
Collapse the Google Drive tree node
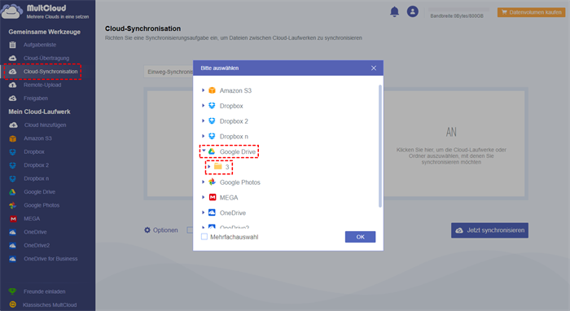coord(204,151)
